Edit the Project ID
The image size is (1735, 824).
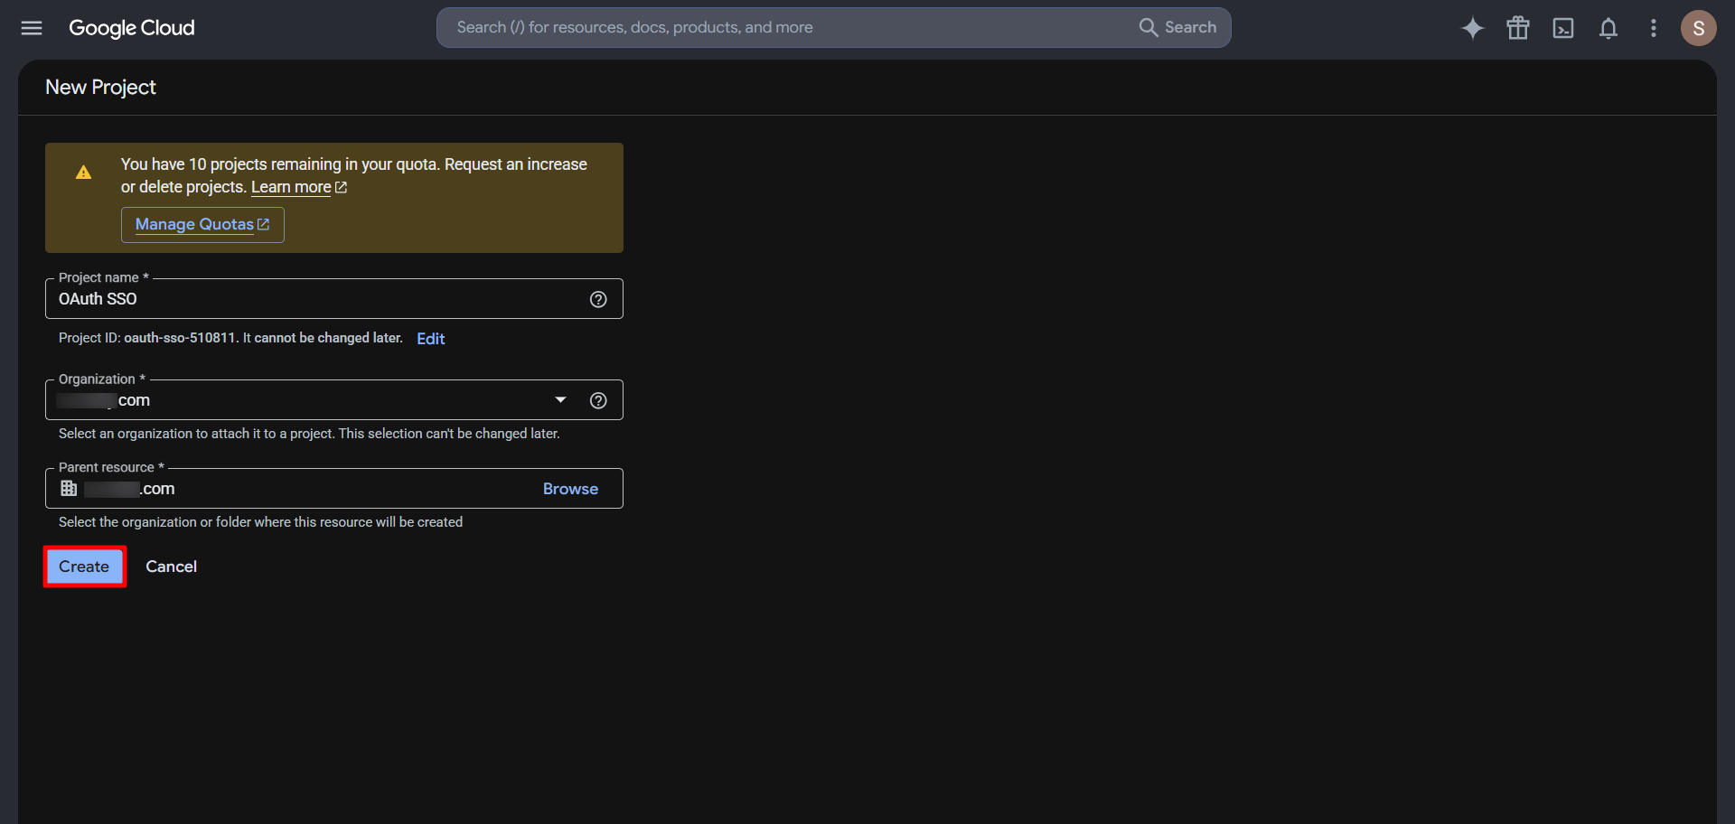click(x=431, y=338)
